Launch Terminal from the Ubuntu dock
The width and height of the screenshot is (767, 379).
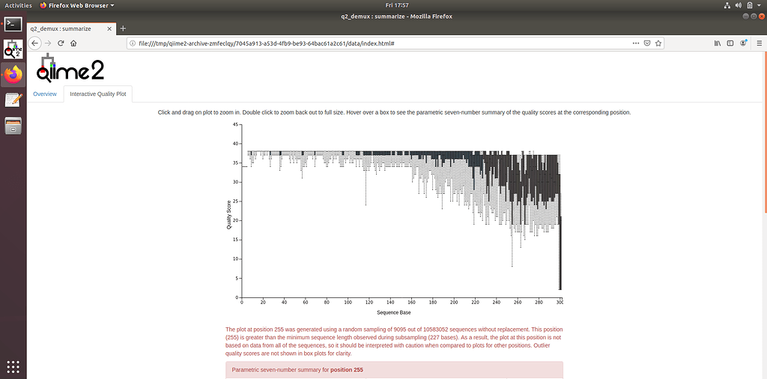(x=13, y=24)
